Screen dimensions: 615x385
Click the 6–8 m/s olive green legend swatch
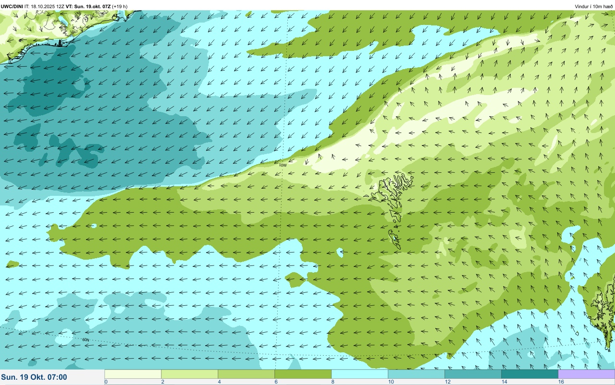pyautogui.click(x=303, y=374)
